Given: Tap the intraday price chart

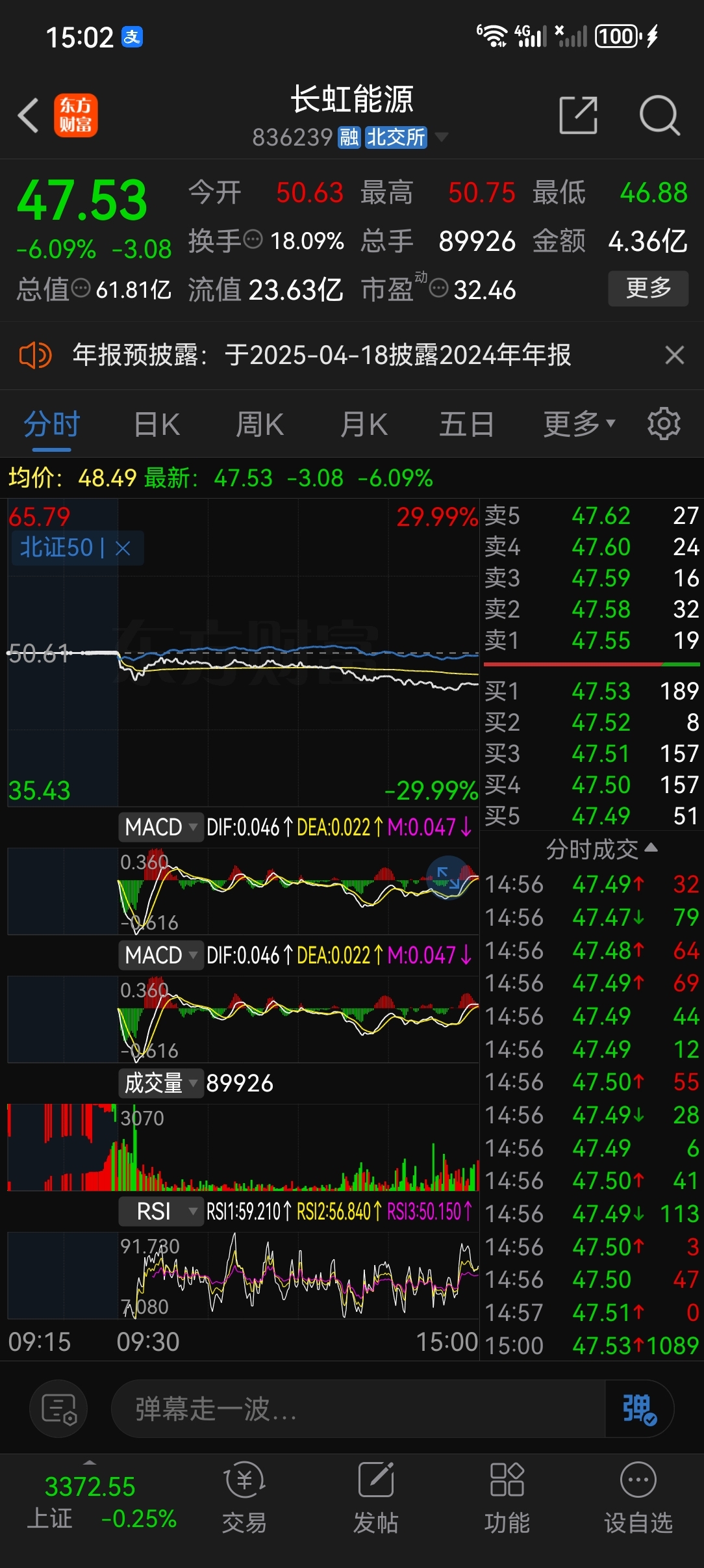Looking at the screenshot, I should click(244, 653).
